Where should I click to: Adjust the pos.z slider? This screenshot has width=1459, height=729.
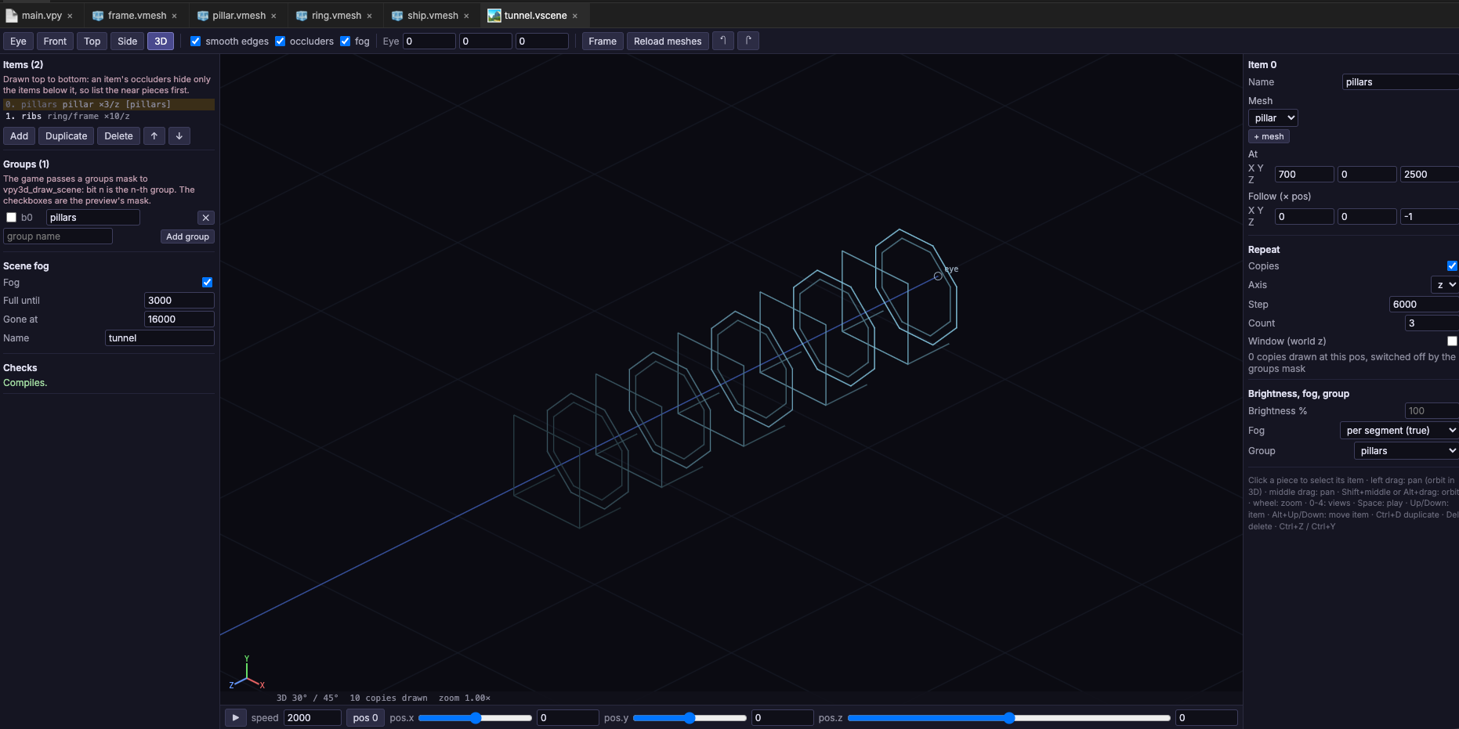pyautogui.click(x=1009, y=718)
